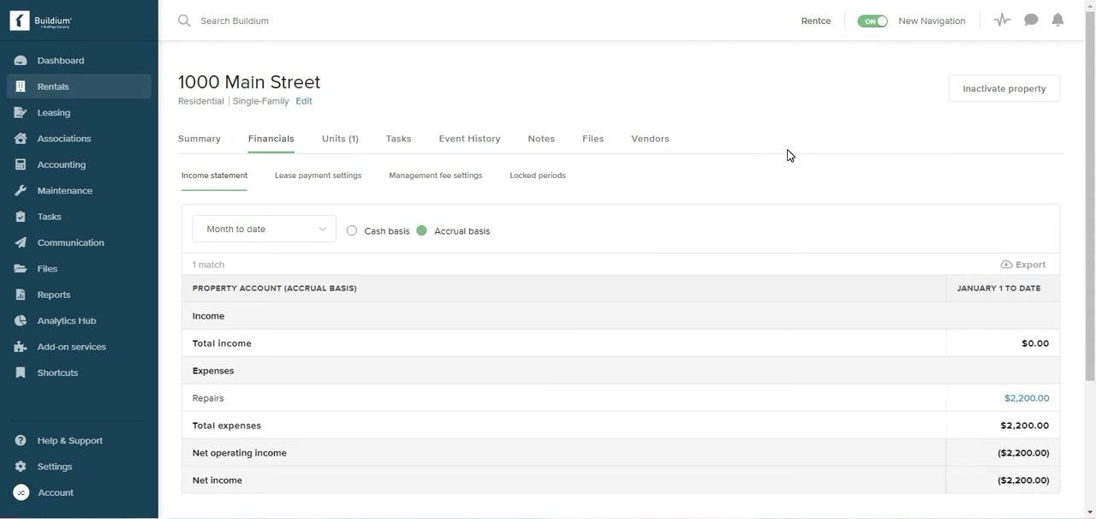Click the Communication paper plane icon
Image resolution: width=1096 pixels, height=519 pixels.
[x=21, y=242]
